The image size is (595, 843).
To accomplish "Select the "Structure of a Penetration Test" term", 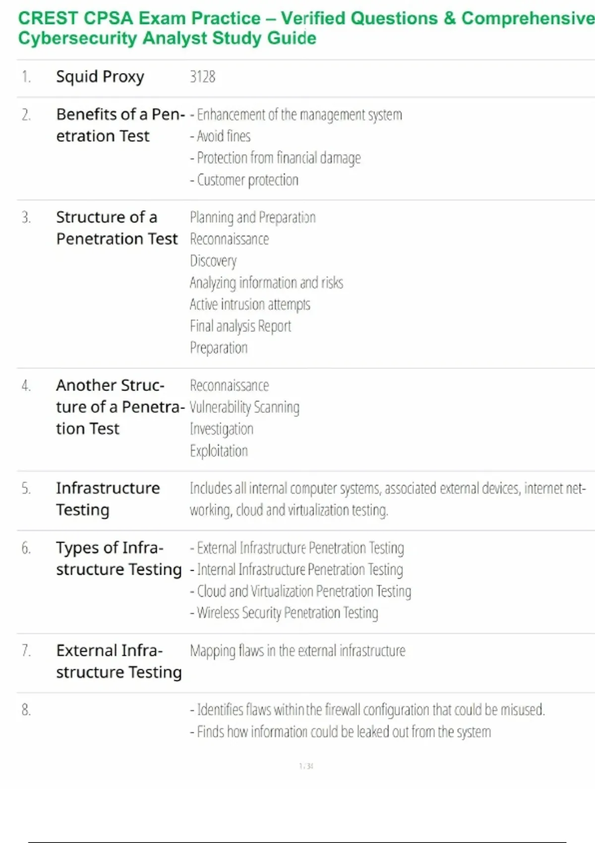I will (x=117, y=228).
